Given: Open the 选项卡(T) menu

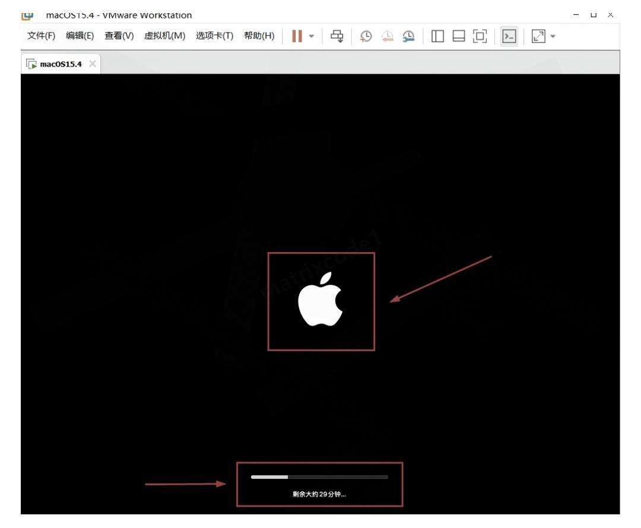Looking at the screenshot, I should tap(214, 36).
